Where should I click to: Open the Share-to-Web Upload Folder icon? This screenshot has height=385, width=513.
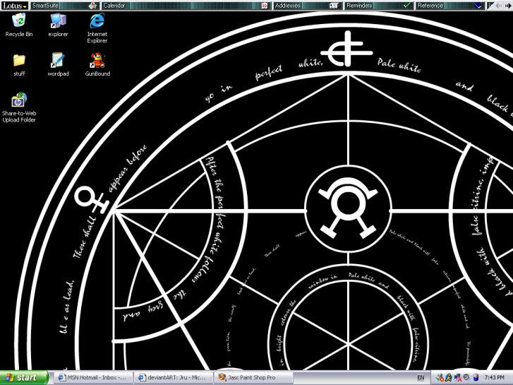click(19, 107)
